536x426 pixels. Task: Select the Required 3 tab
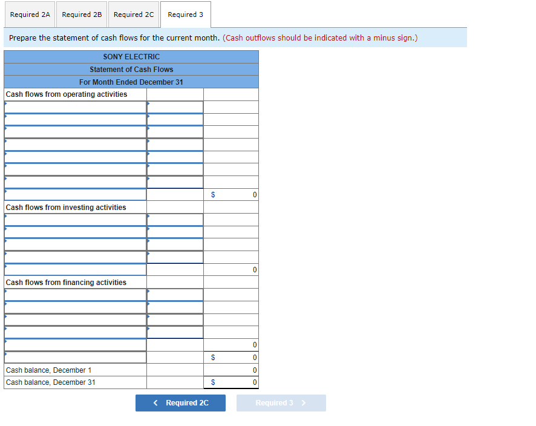click(186, 15)
